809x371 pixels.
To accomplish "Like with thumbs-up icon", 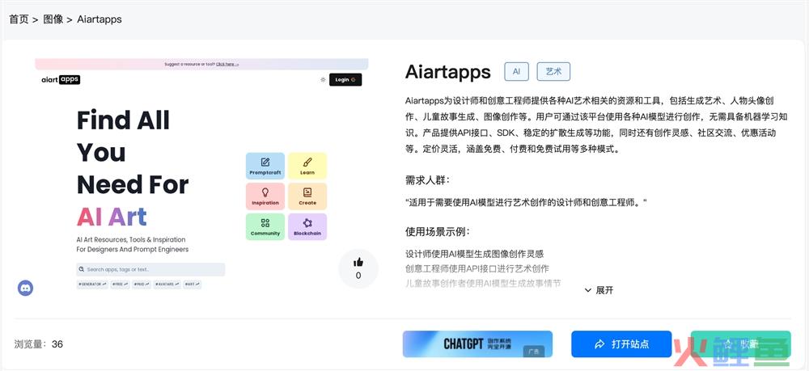I will coord(358,262).
